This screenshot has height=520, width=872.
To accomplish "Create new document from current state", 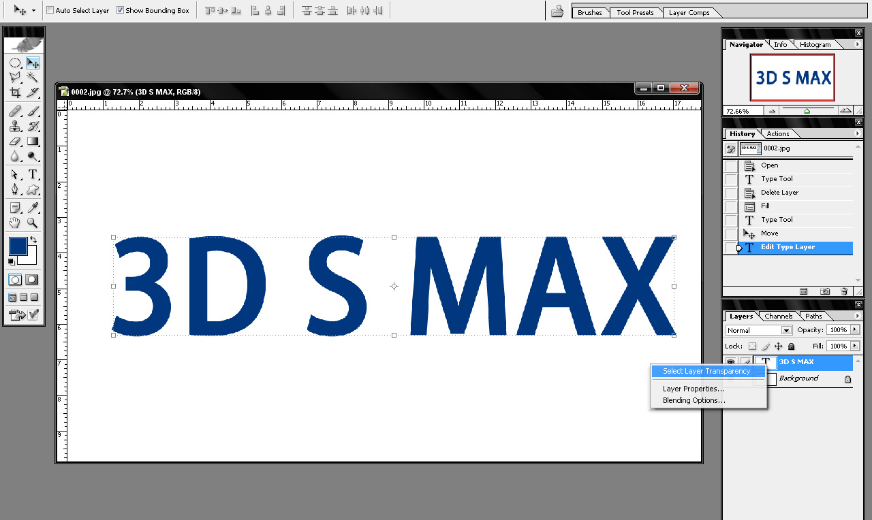I will [x=804, y=291].
